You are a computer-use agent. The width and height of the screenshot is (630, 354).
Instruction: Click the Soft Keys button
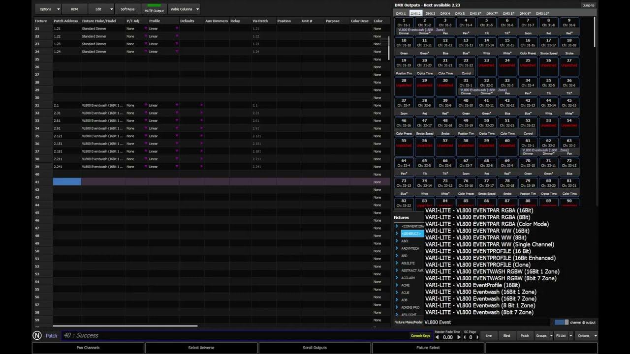(x=127, y=9)
